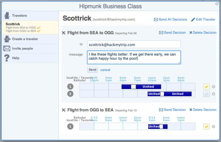
Task: Click number 1 badge in OGG to SEA options
Action: [x=70, y=126]
